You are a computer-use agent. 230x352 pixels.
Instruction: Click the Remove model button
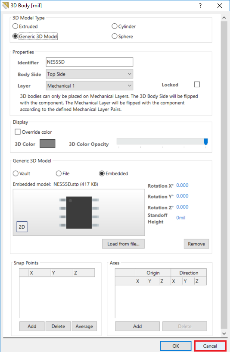[x=196, y=244]
